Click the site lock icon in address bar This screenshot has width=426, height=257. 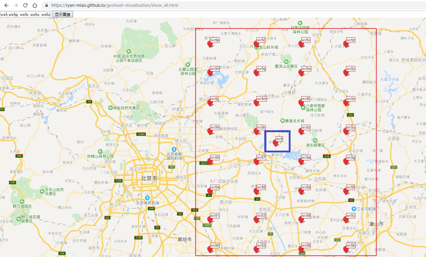click(x=46, y=5)
